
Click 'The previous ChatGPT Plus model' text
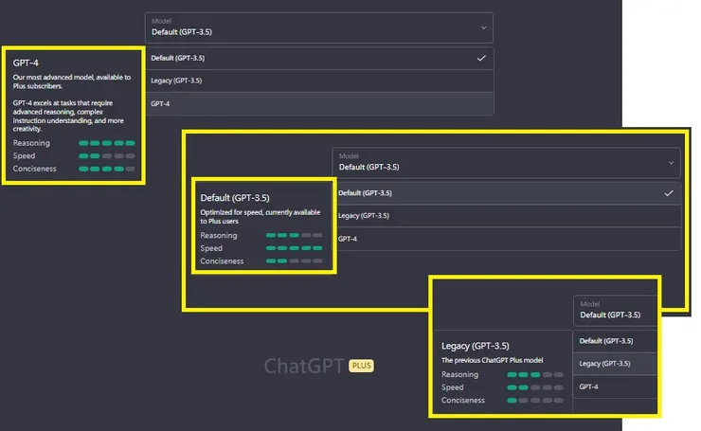[493, 360]
